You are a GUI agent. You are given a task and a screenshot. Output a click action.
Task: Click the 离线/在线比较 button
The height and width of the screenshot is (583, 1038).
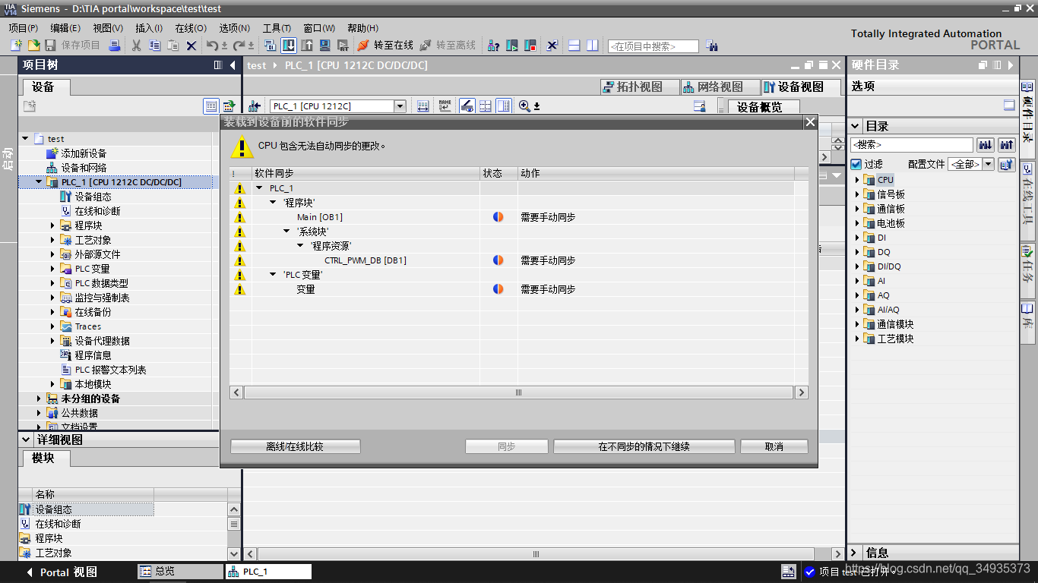coord(295,446)
